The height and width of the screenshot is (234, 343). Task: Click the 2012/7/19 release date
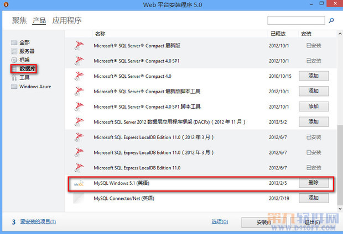(279, 199)
